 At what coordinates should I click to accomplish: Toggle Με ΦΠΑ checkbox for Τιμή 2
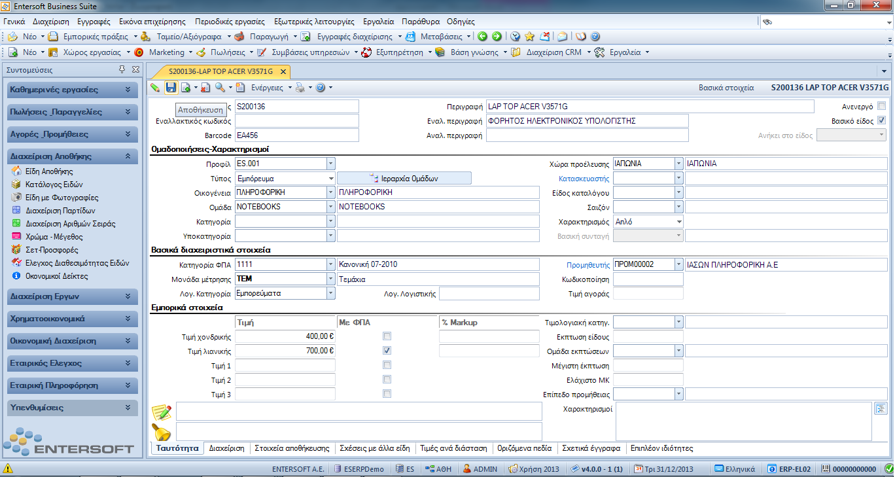click(387, 380)
